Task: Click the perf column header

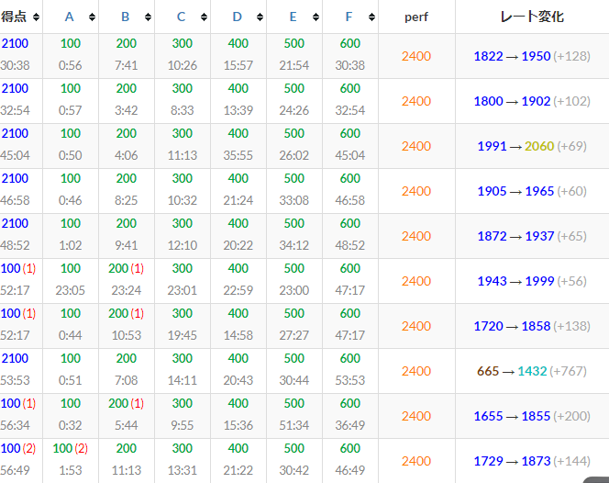Action: pos(416,17)
